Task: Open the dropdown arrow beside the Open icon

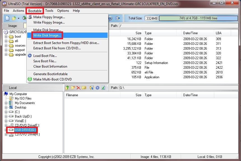Action: pyautogui.click(x=18, y=18)
